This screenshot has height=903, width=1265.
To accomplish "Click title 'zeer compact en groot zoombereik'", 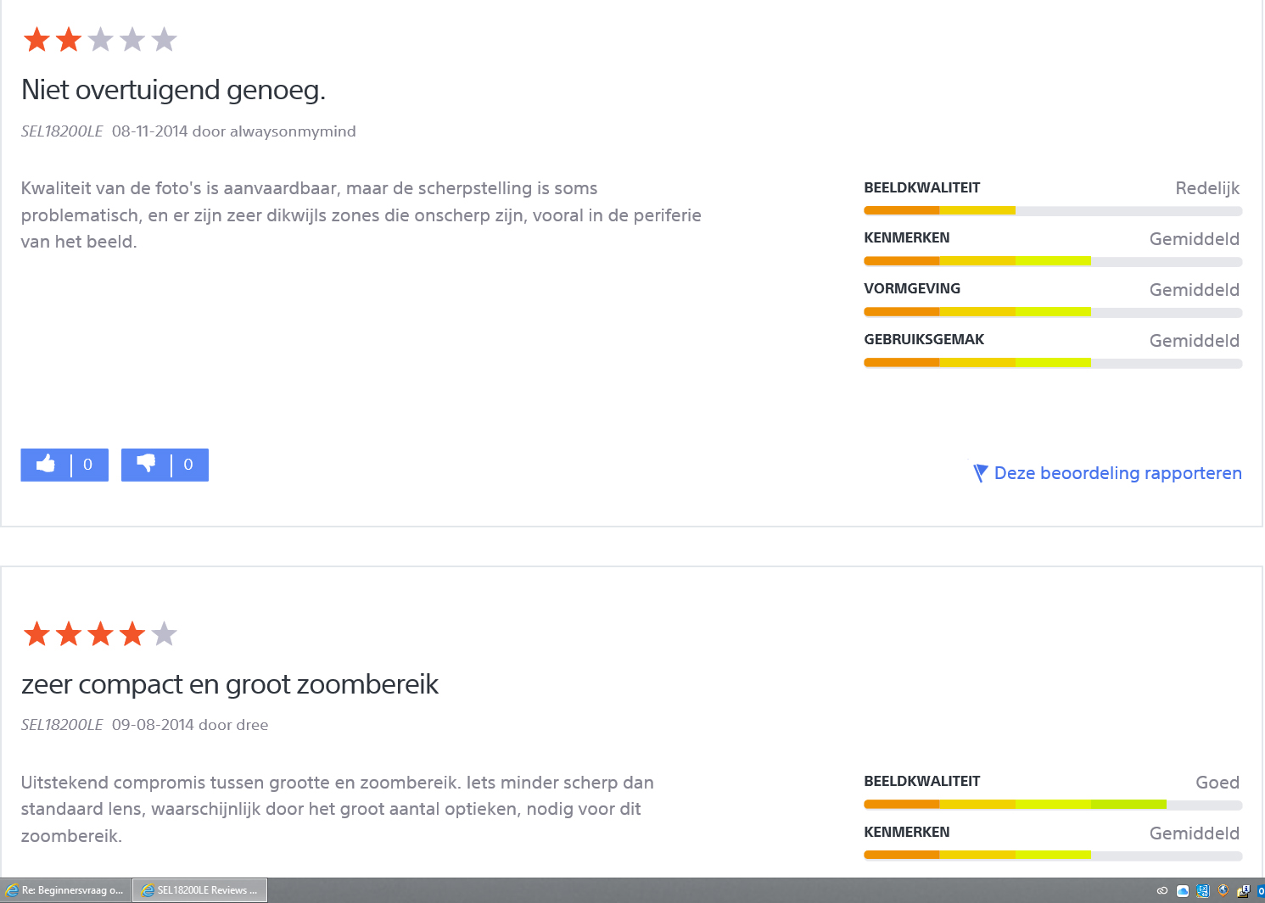I will (x=230, y=684).
